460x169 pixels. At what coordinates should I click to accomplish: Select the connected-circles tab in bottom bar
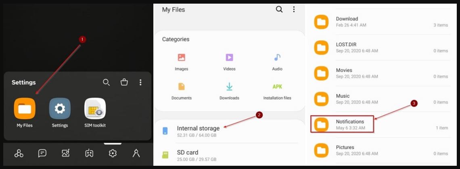19,153
